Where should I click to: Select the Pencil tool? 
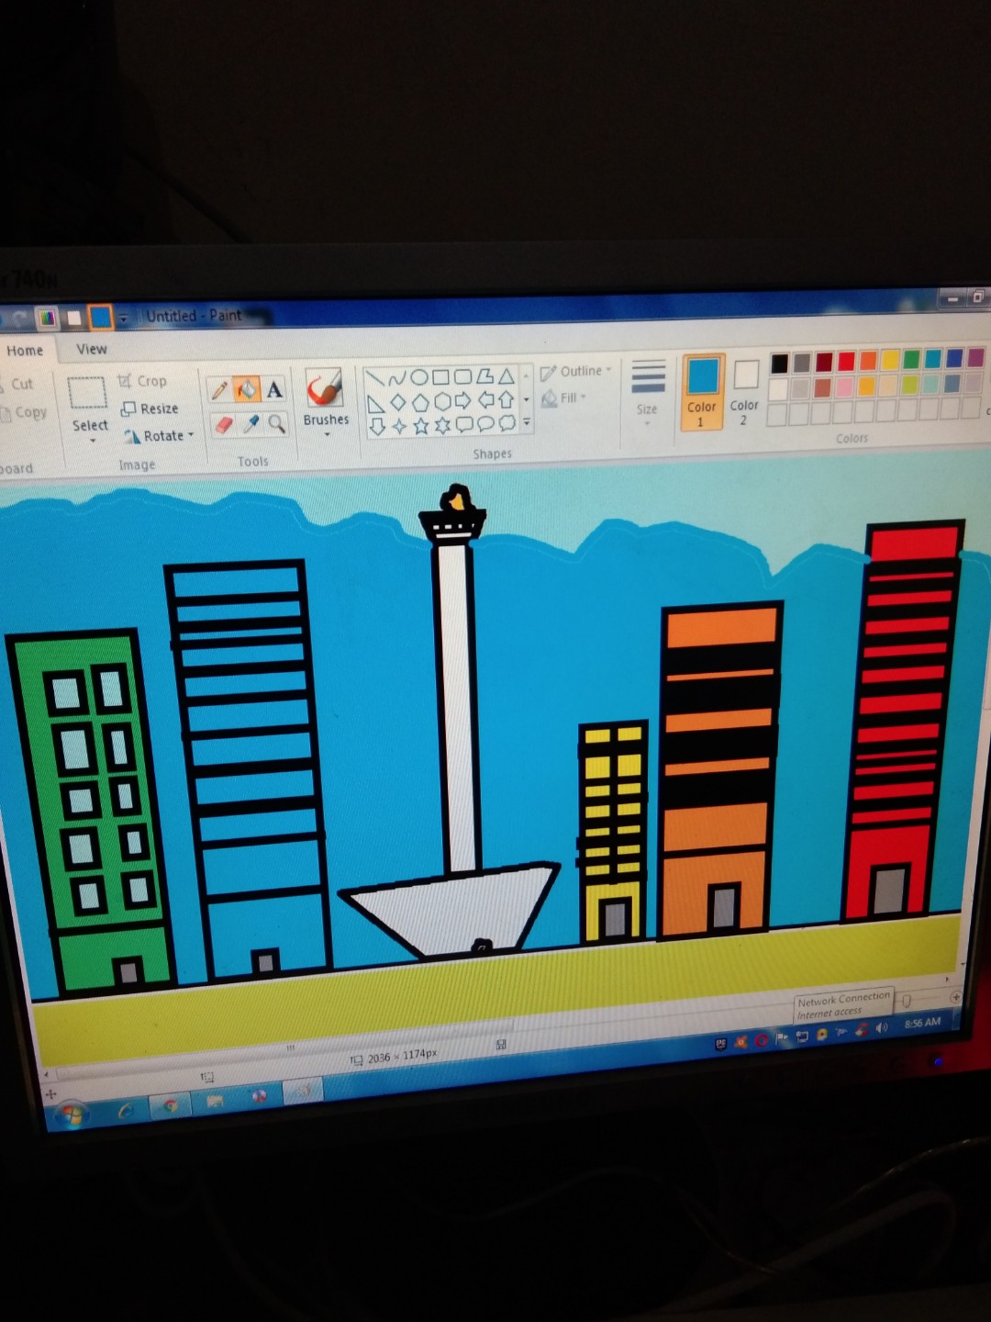click(x=219, y=391)
